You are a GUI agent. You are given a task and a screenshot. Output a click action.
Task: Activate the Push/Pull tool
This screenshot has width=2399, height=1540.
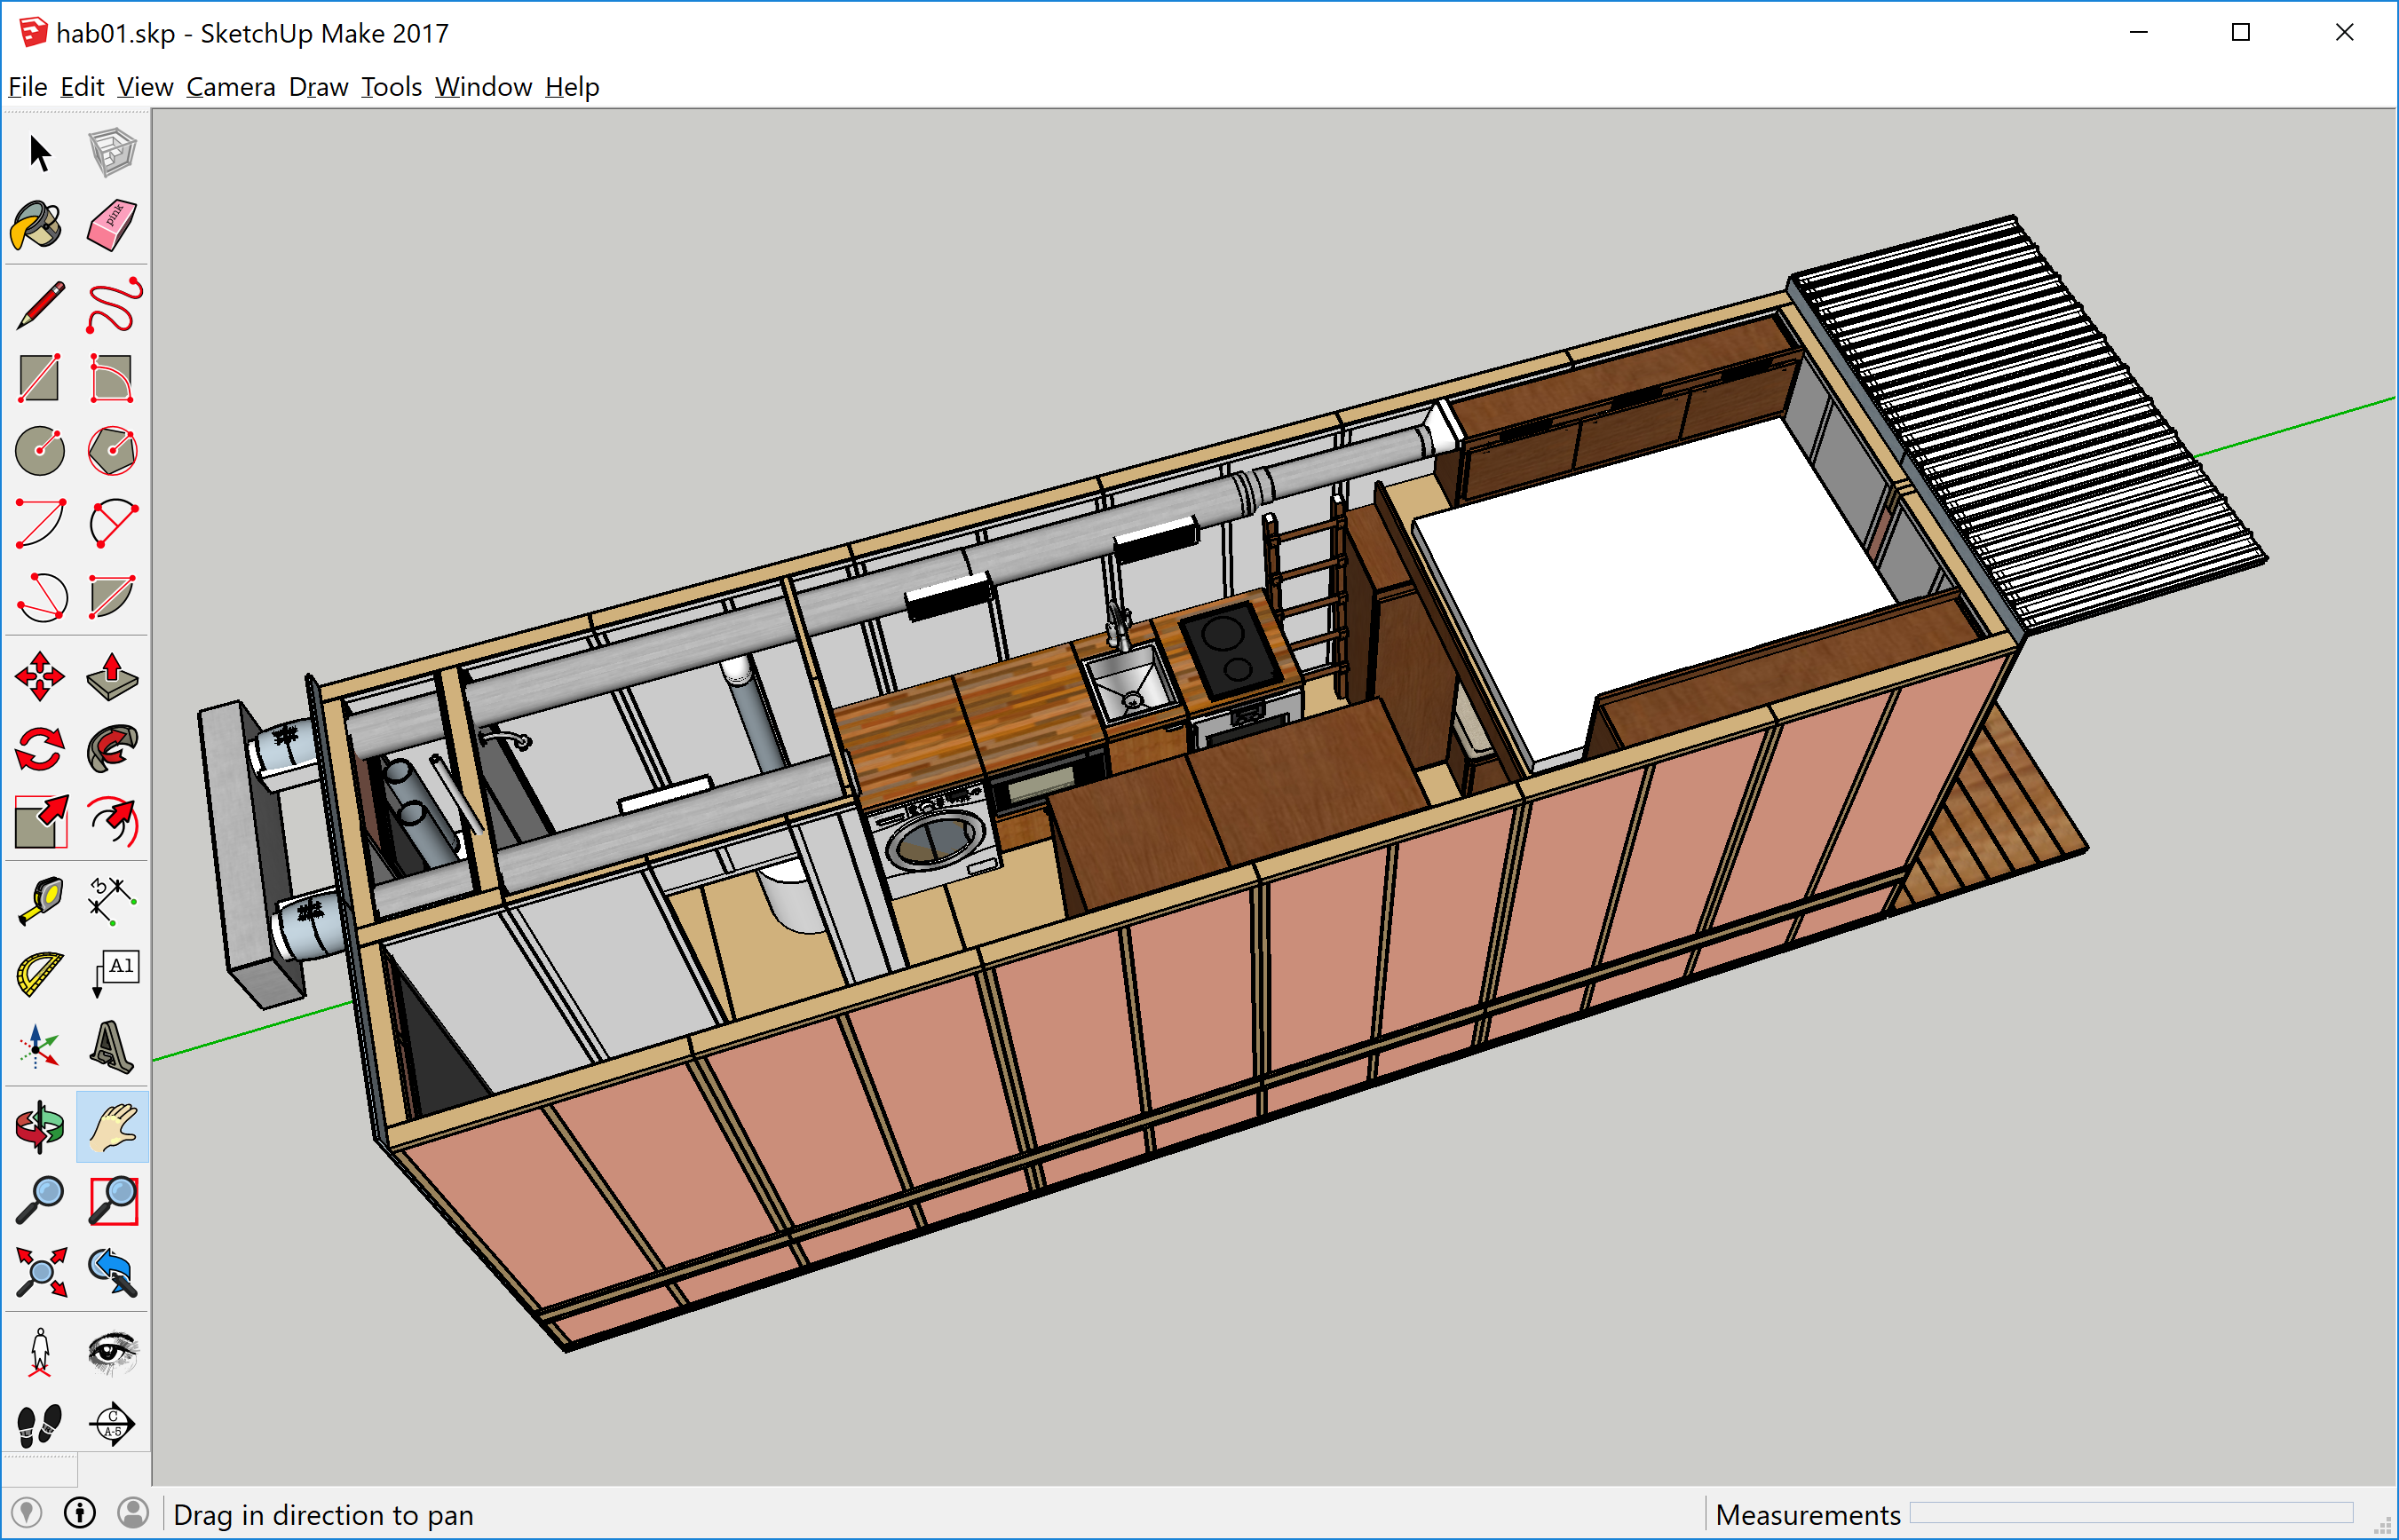(x=111, y=677)
